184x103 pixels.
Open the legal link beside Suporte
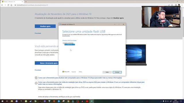(80, 72)
